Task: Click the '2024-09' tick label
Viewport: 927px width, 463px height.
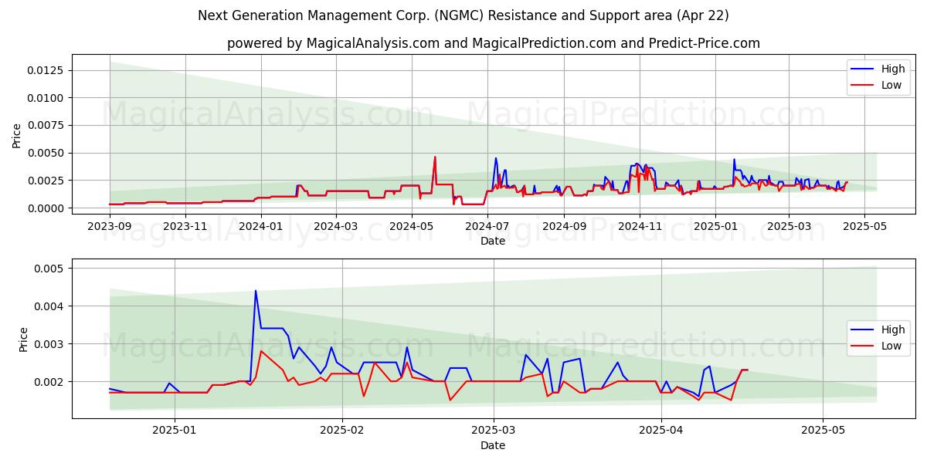Action: (x=563, y=225)
